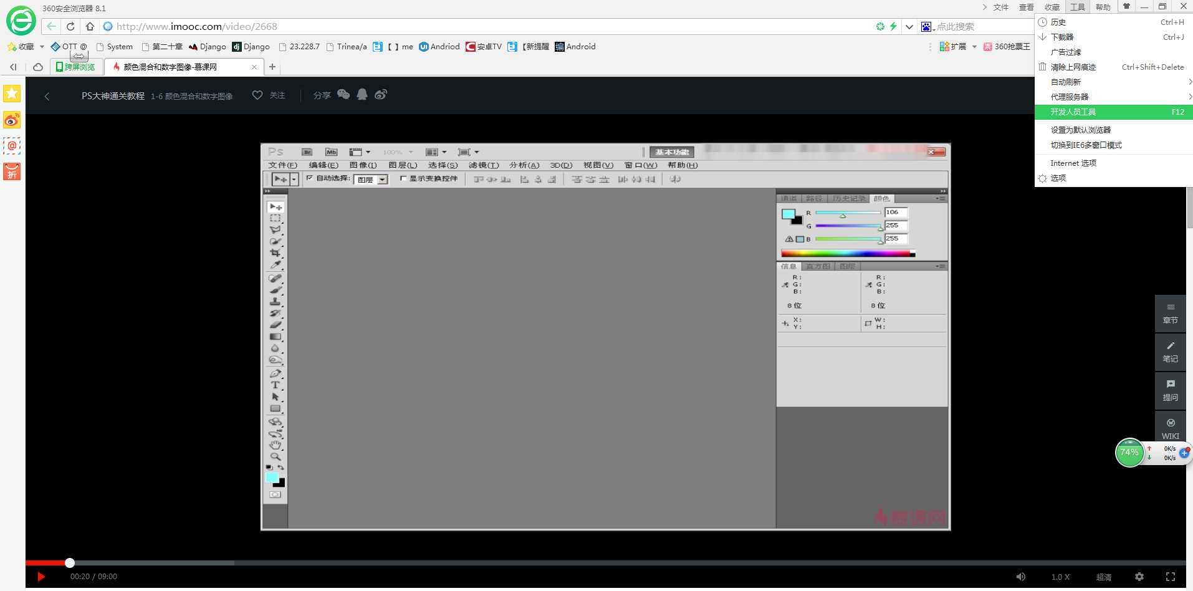This screenshot has width=1193, height=591.
Task: Open the WIKI side button
Action: (1171, 428)
